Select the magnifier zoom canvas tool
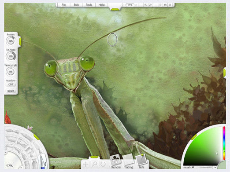The height and width of the screenshot is (172, 230). coord(95,164)
